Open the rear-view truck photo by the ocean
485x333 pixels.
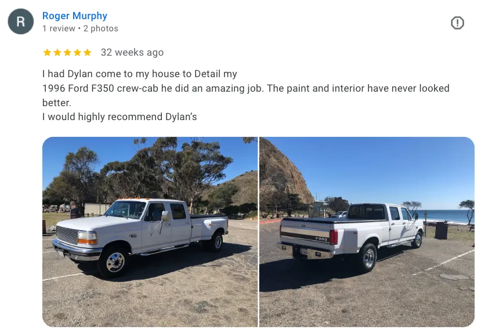click(367, 232)
